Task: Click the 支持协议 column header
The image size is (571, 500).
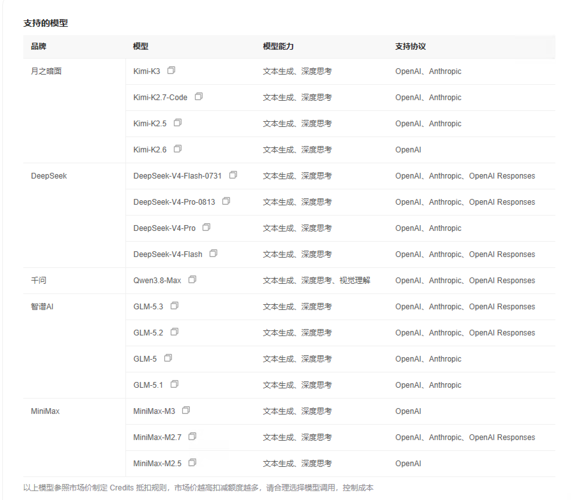Action: [x=411, y=47]
